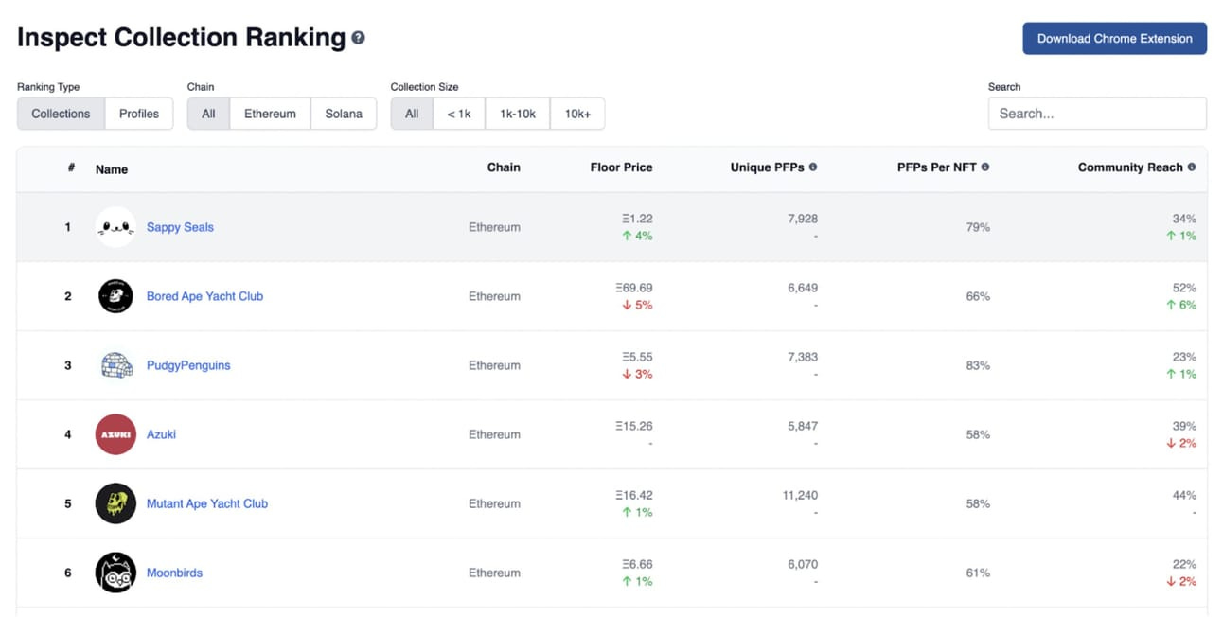The height and width of the screenshot is (617, 1223).
Task: Click community reach value 52%
Action: (x=1184, y=288)
